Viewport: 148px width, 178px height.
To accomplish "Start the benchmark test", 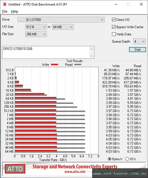I will (x=137, y=50).
